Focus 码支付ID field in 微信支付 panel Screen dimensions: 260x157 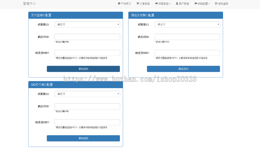(187, 37)
